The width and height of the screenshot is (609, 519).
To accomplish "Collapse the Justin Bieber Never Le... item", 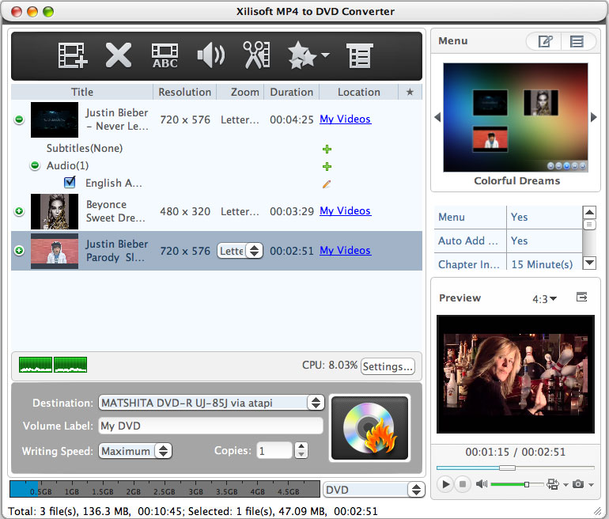I will [19, 119].
